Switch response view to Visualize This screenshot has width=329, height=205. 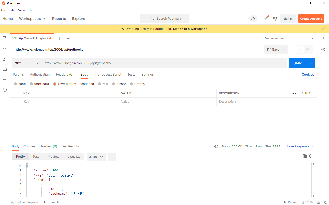[x=74, y=157]
